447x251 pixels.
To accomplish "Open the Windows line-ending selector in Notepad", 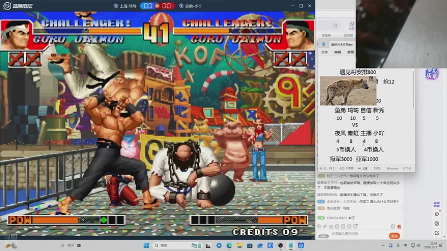I will 393,168.
